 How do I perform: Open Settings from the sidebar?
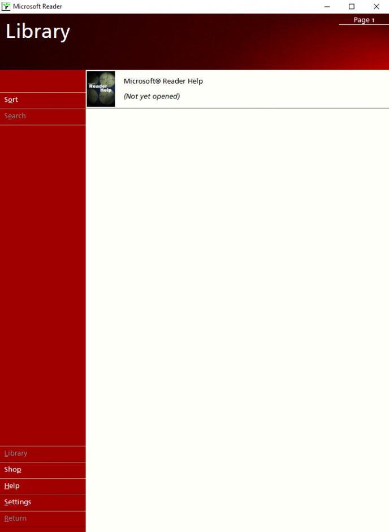click(18, 503)
